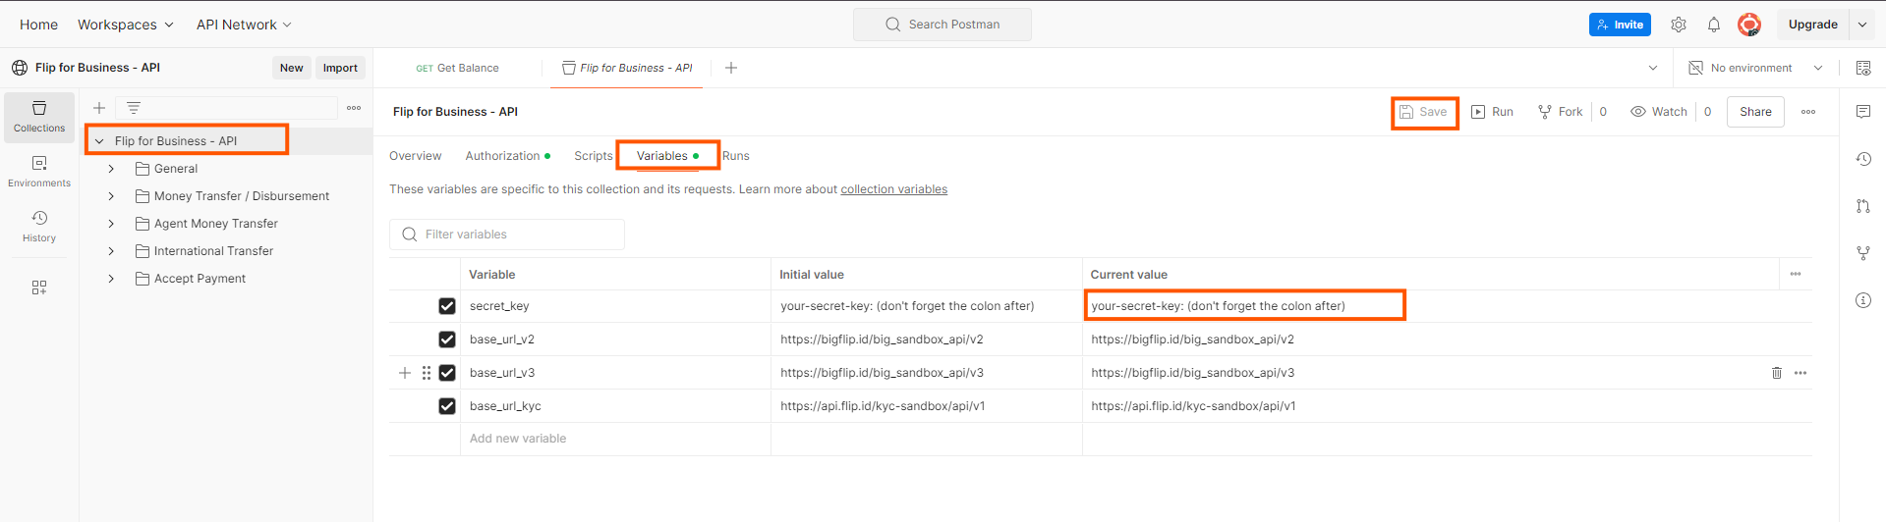Disable the base_url_v2 variable checkbox
The height and width of the screenshot is (522, 1886).
[447, 339]
